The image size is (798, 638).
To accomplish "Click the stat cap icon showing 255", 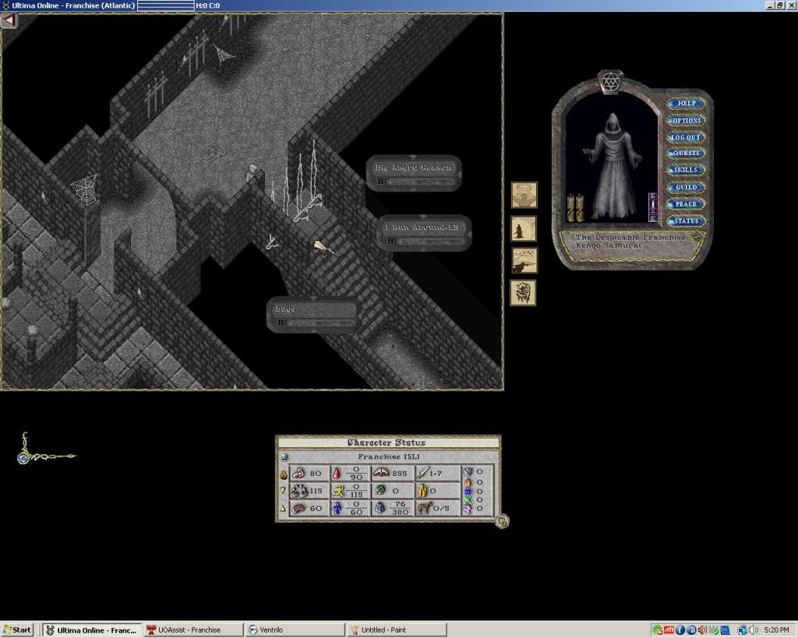I will pos(380,473).
